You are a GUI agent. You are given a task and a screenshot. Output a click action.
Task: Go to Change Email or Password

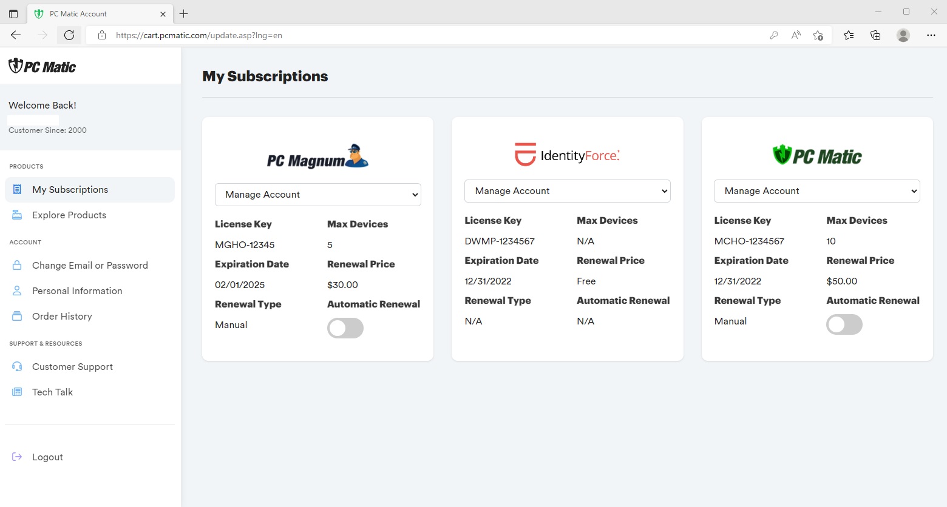coord(90,266)
